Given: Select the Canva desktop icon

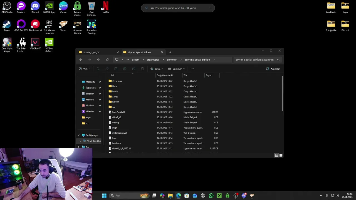Looking at the screenshot, I should click(63, 7).
